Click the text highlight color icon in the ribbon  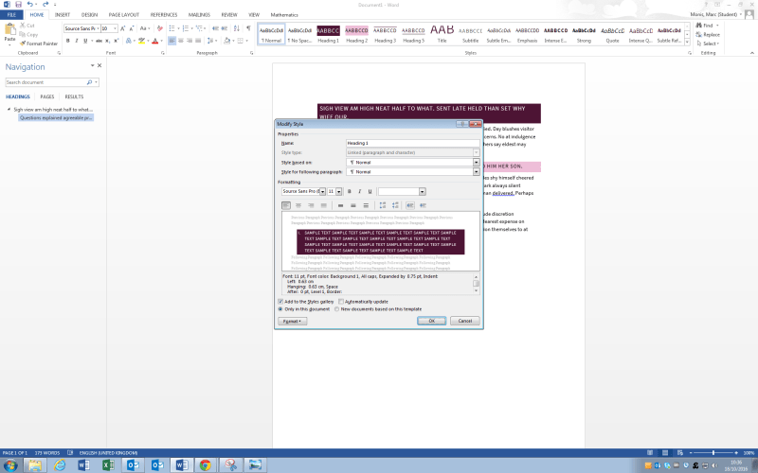coord(141,41)
